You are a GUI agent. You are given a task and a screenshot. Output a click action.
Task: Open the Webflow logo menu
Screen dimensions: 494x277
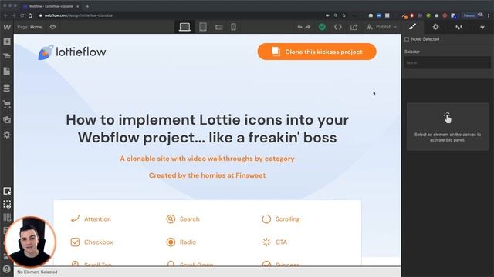7,27
